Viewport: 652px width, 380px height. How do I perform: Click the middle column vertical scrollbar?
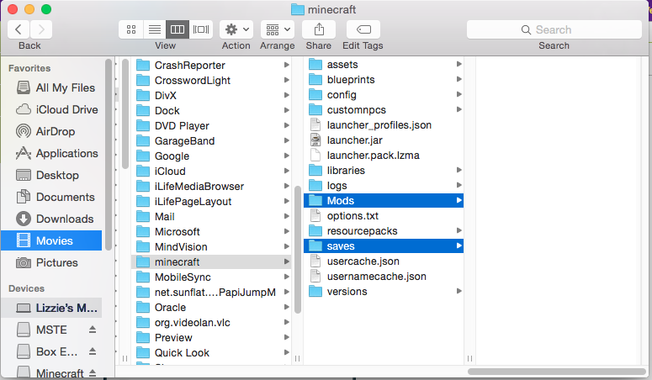[297, 250]
